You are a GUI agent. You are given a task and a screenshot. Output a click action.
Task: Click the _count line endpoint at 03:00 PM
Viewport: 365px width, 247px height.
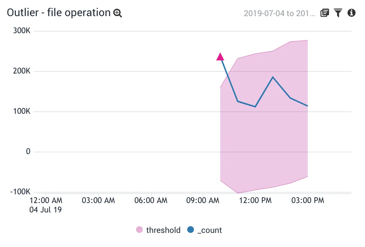tap(307, 106)
